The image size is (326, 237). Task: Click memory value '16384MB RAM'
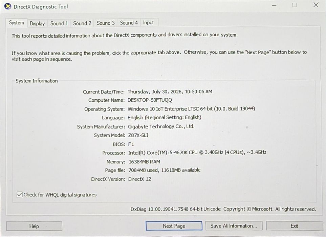[144, 162]
